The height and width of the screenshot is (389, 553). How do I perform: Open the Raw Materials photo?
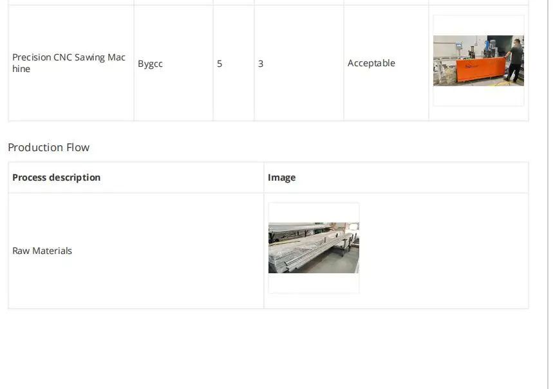[x=314, y=248]
